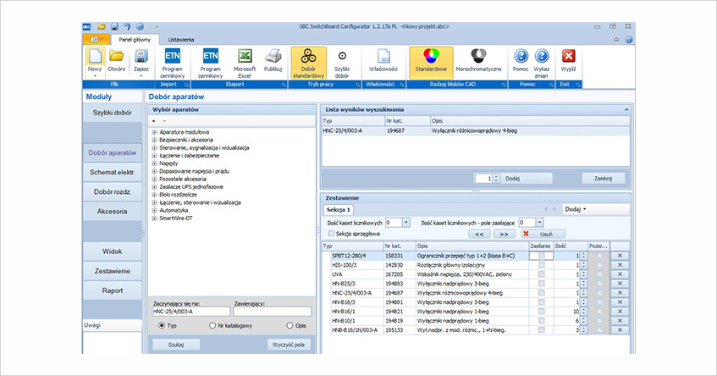Select Standardowe CAD block colors

tap(431, 62)
